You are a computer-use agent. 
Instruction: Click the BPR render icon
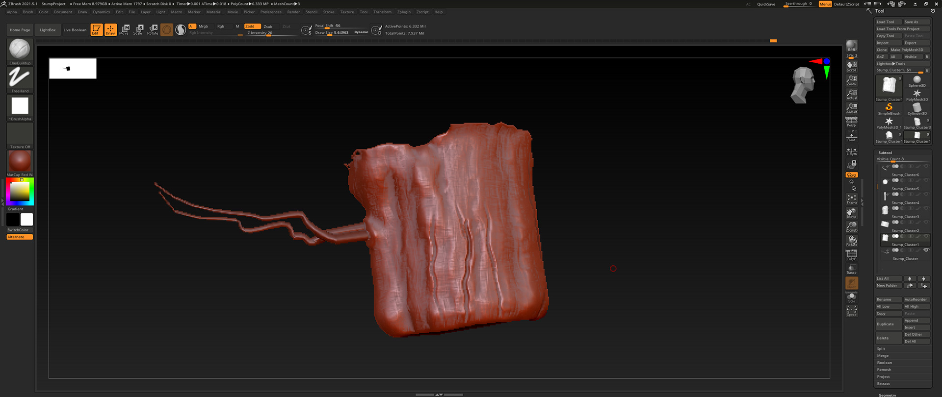coord(851,46)
